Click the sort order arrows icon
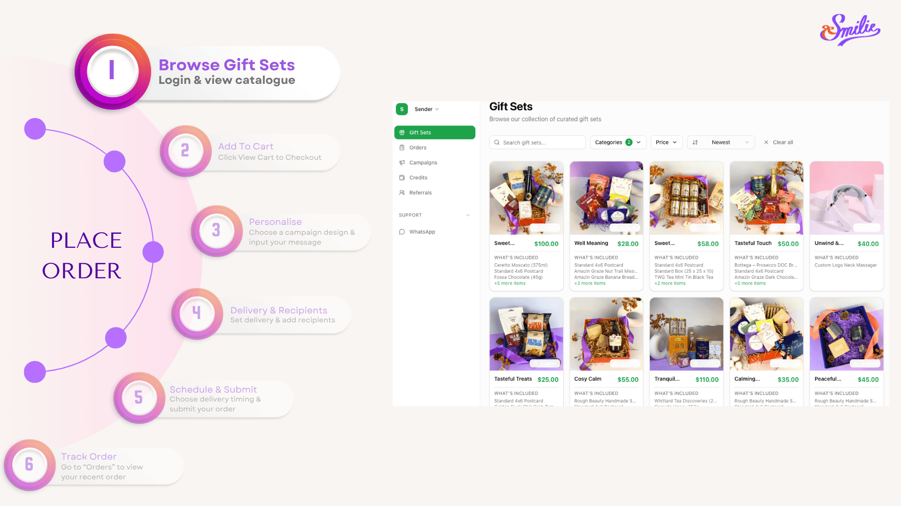Viewport: 901px width, 506px height. click(x=695, y=142)
